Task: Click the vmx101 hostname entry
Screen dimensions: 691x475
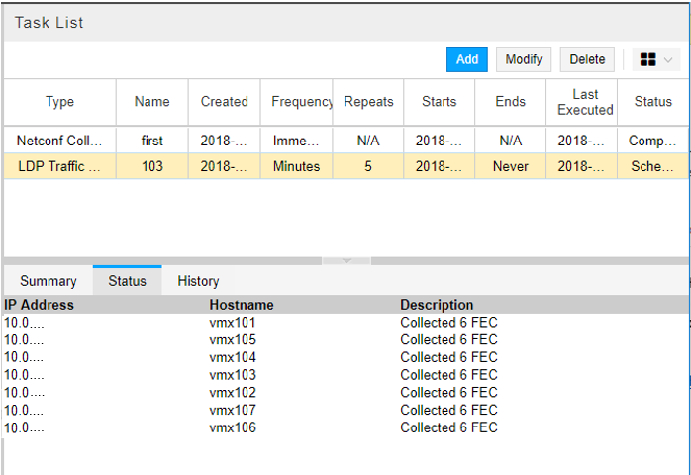Action: pyautogui.click(x=233, y=323)
